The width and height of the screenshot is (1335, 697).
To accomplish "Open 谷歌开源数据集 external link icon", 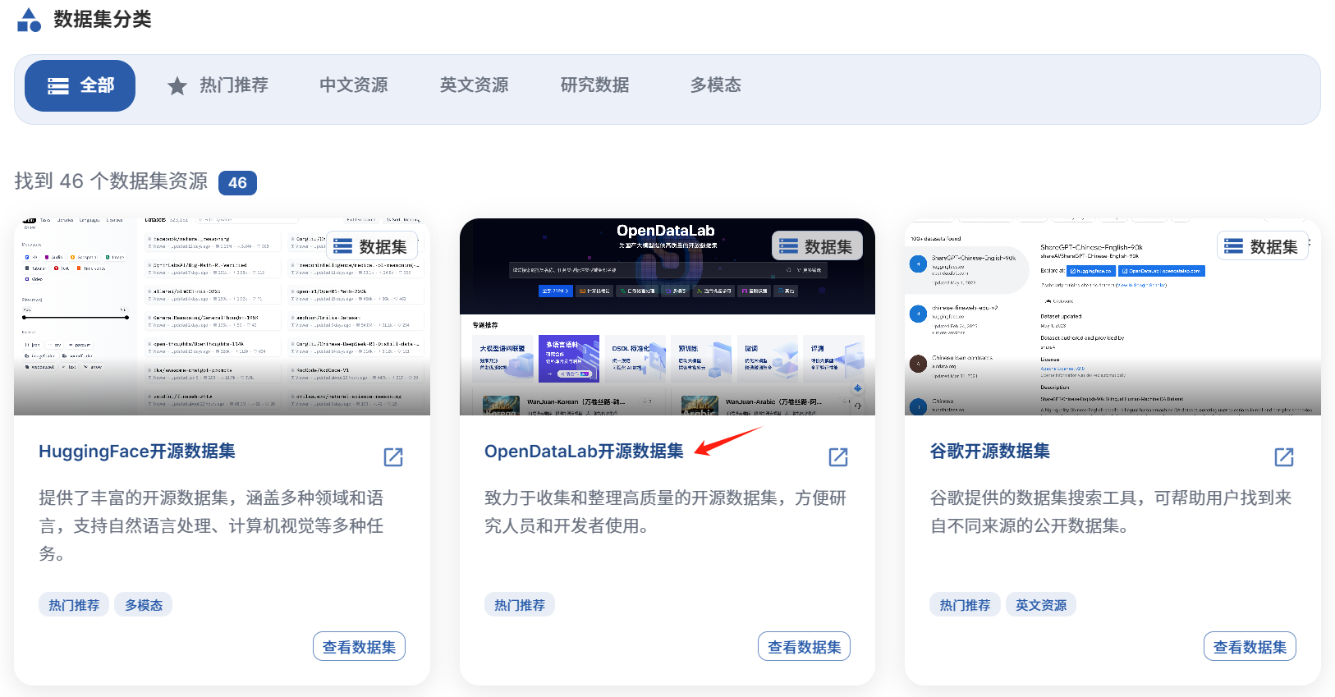I will click(x=1284, y=457).
